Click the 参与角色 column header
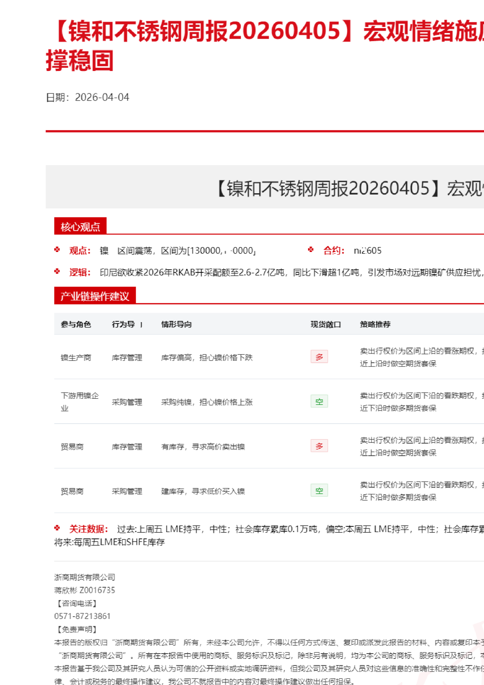Viewport: 484px width, 685px height. pos(76,325)
